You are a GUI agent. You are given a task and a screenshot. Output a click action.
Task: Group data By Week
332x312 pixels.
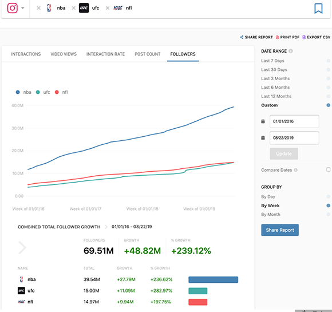click(x=270, y=206)
